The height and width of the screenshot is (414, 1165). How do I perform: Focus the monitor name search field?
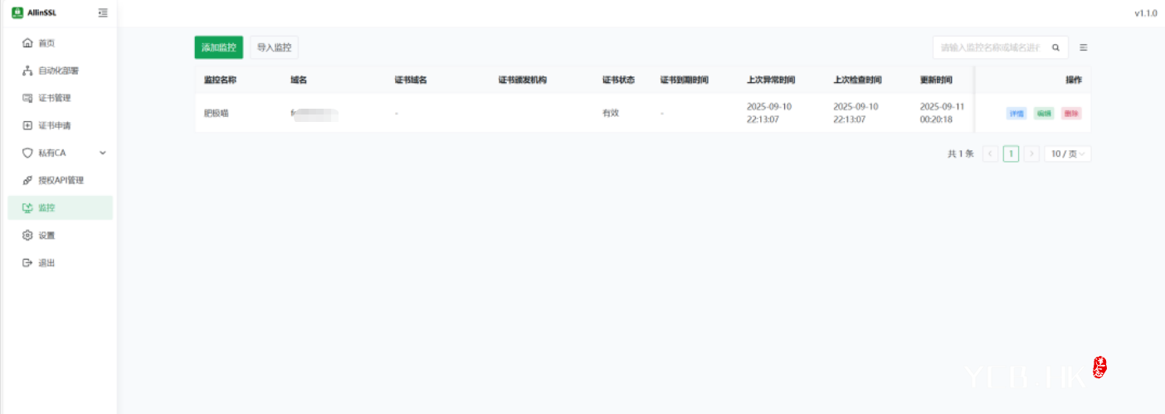point(989,48)
